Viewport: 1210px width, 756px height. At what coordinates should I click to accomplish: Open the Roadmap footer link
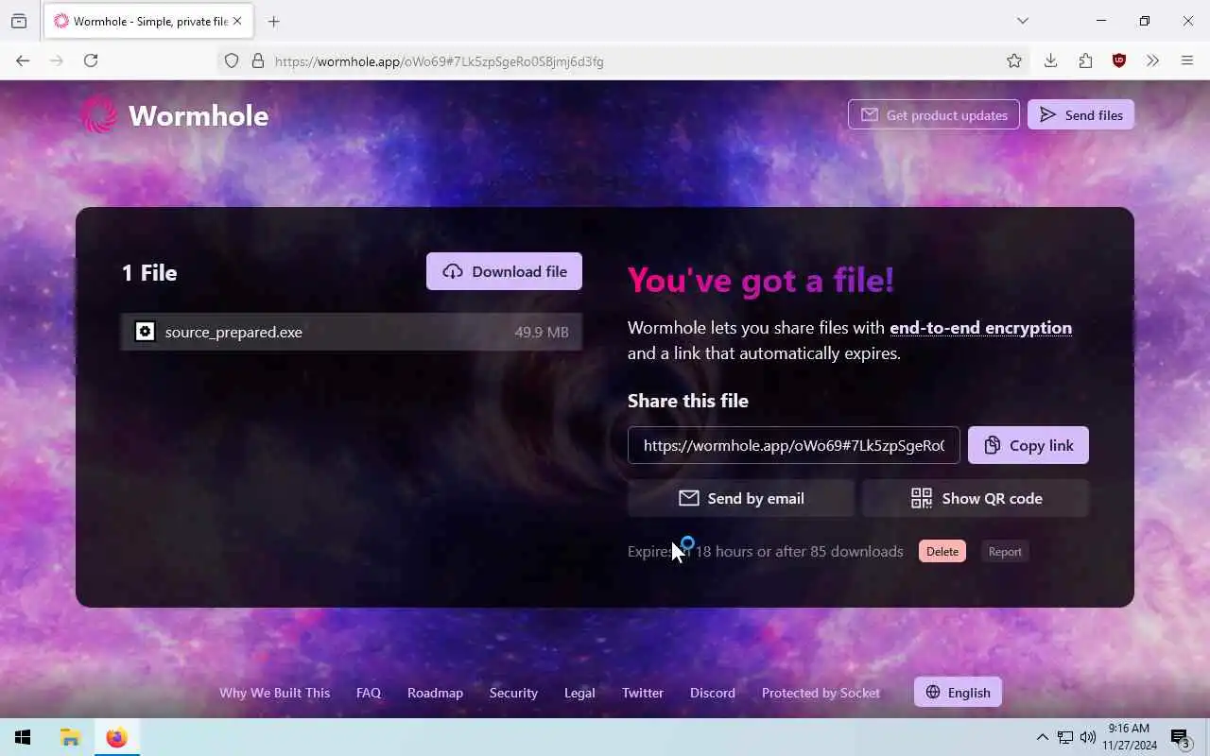435,693
